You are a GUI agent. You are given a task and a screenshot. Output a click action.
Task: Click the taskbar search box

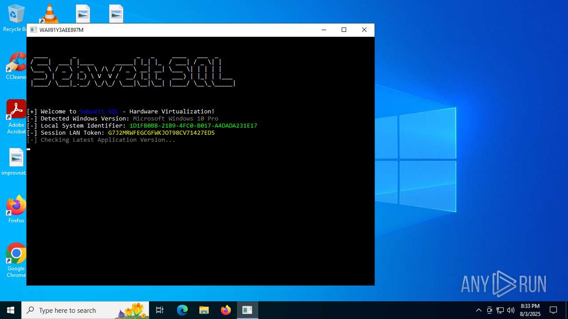[x=86, y=310]
